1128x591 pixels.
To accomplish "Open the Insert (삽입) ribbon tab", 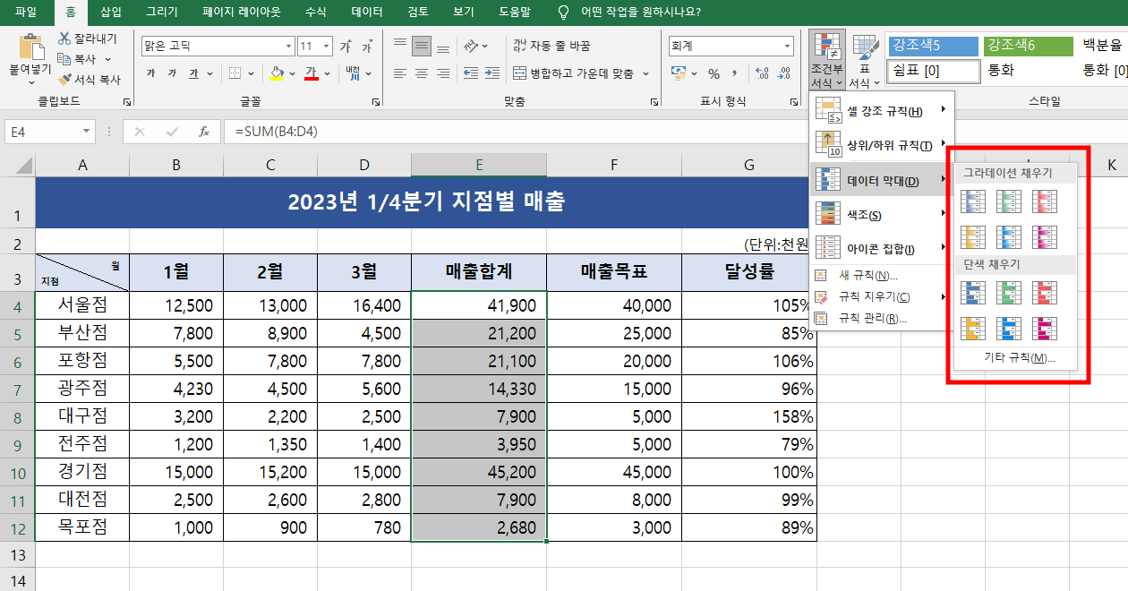I will [111, 13].
